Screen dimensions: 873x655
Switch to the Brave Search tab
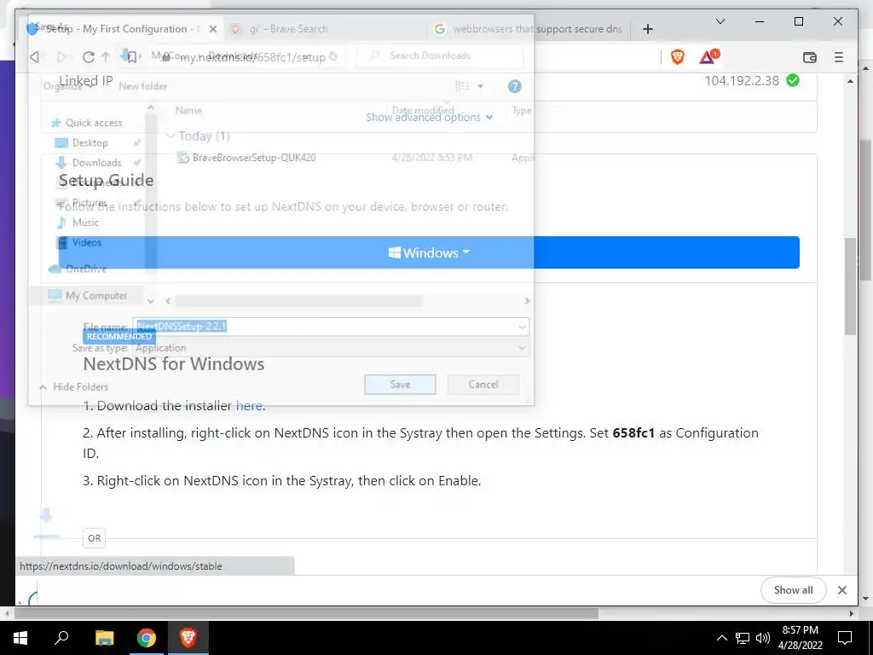click(324, 29)
